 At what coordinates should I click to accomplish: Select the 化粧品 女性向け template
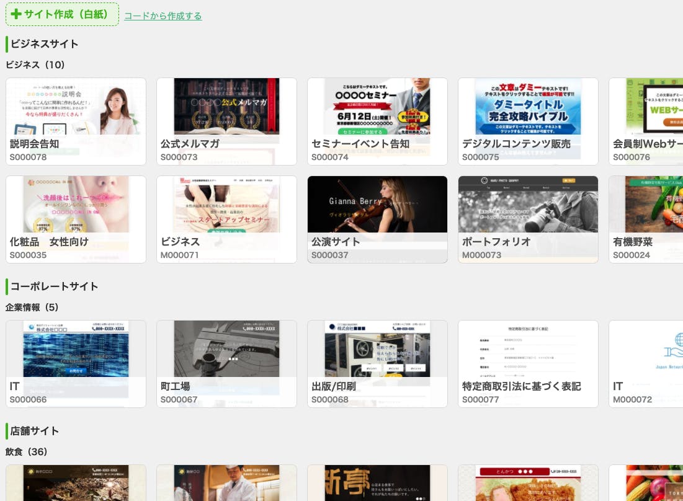[x=76, y=219]
